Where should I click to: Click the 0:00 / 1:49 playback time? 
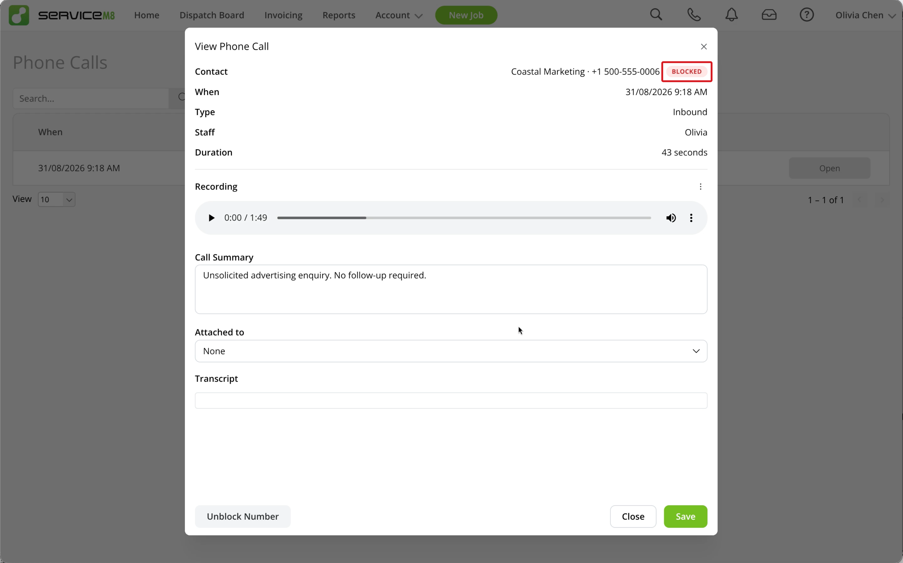point(246,218)
